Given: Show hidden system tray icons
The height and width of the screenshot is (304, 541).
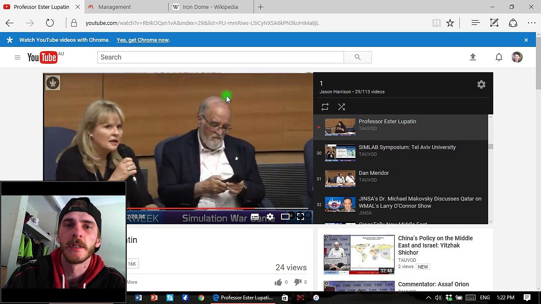Looking at the screenshot, I should (428, 298).
